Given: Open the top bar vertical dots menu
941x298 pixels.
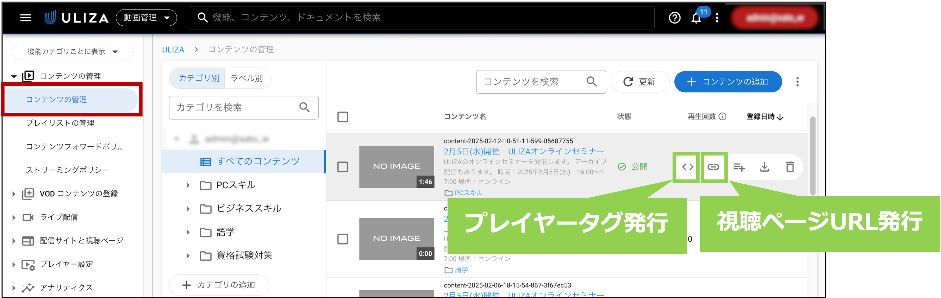Looking at the screenshot, I should coord(717,18).
